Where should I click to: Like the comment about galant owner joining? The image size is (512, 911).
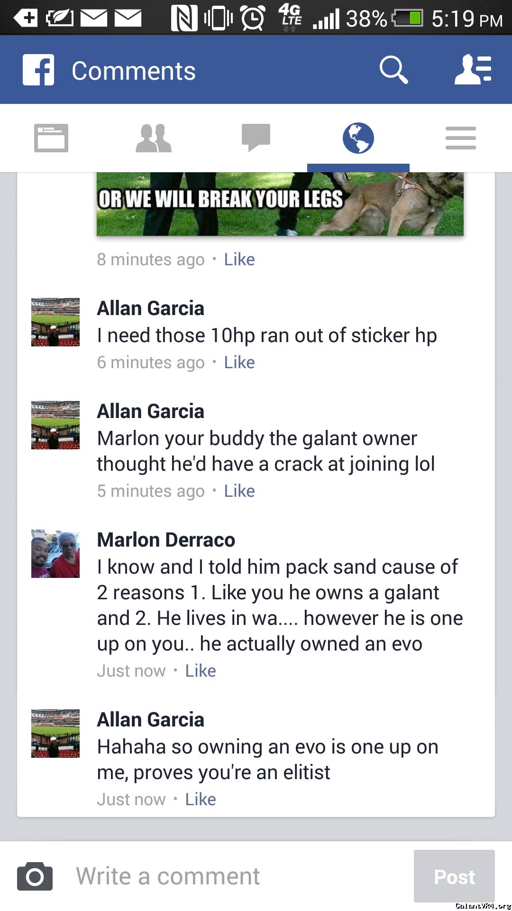[x=239, y=491]
